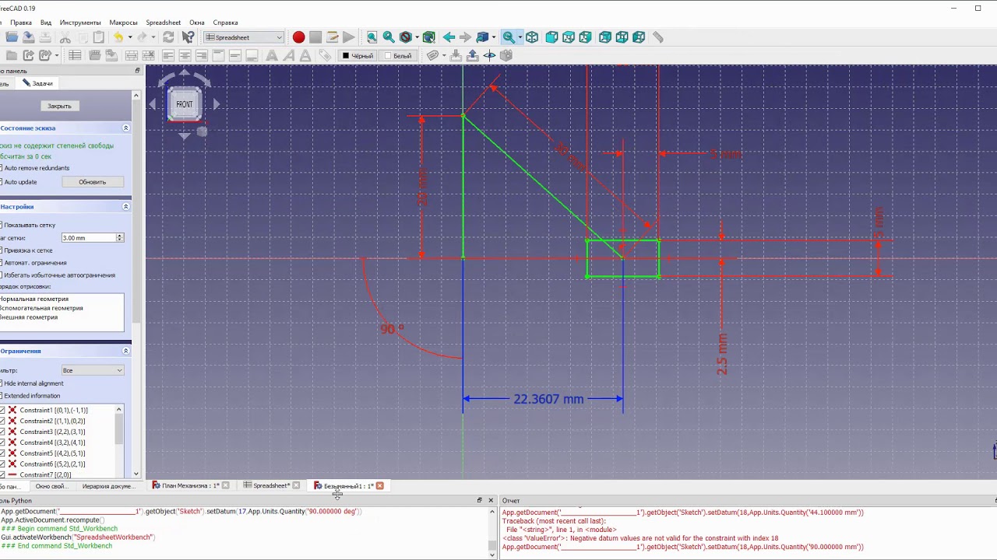Collapse the Настройки section
The width and height of the screenshot is (997, 560).
pyautogui.click(x=126, y=207)
